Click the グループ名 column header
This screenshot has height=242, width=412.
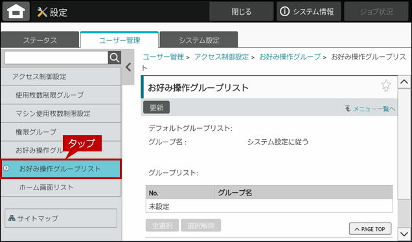coord(303,193)
